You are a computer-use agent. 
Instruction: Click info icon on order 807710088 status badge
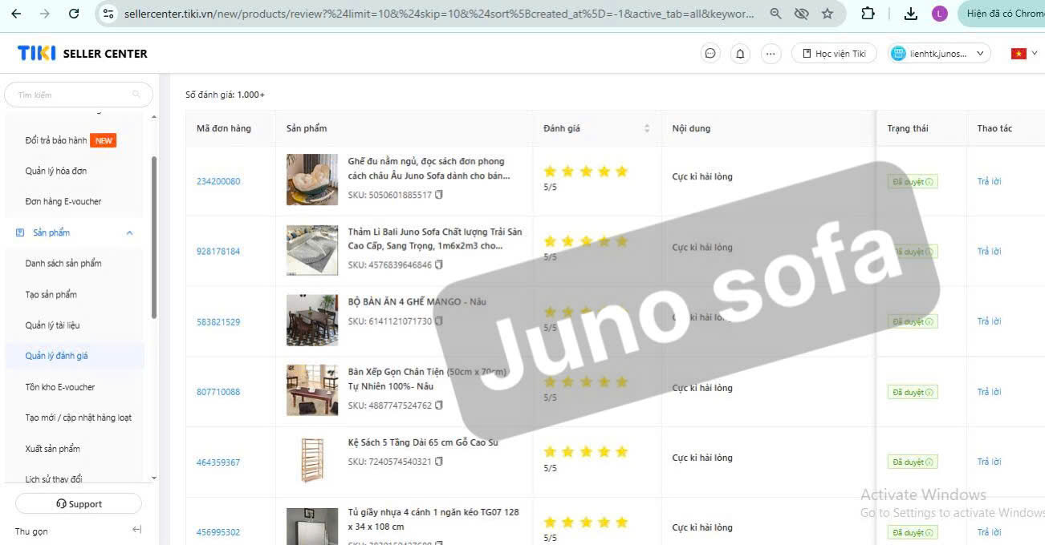click(x=929, y=392)
